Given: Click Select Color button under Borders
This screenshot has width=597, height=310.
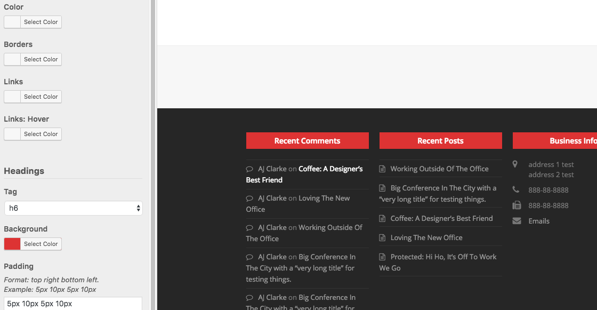Looking at the screenshot, I should [41, 59].
